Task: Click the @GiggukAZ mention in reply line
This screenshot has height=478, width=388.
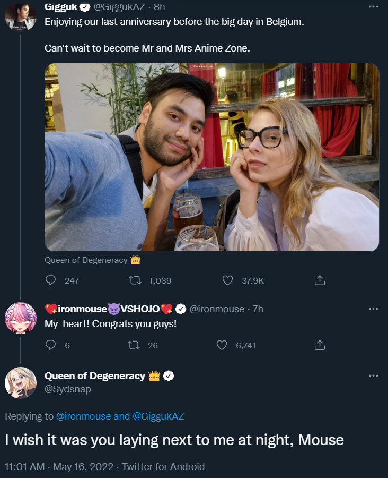Action: (x=158, y=416)
